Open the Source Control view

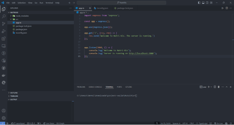coord(4,24)
